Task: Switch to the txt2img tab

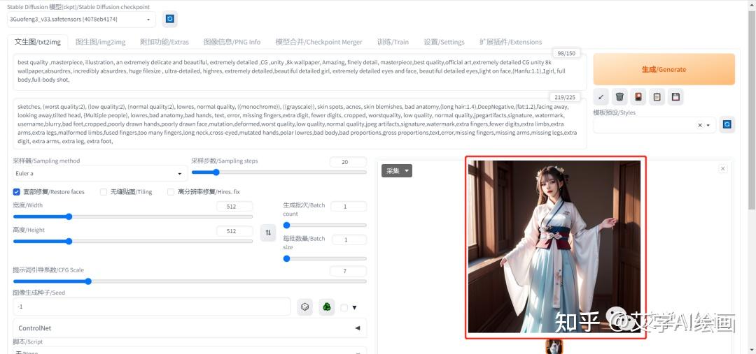Action: tap(38, 42)
